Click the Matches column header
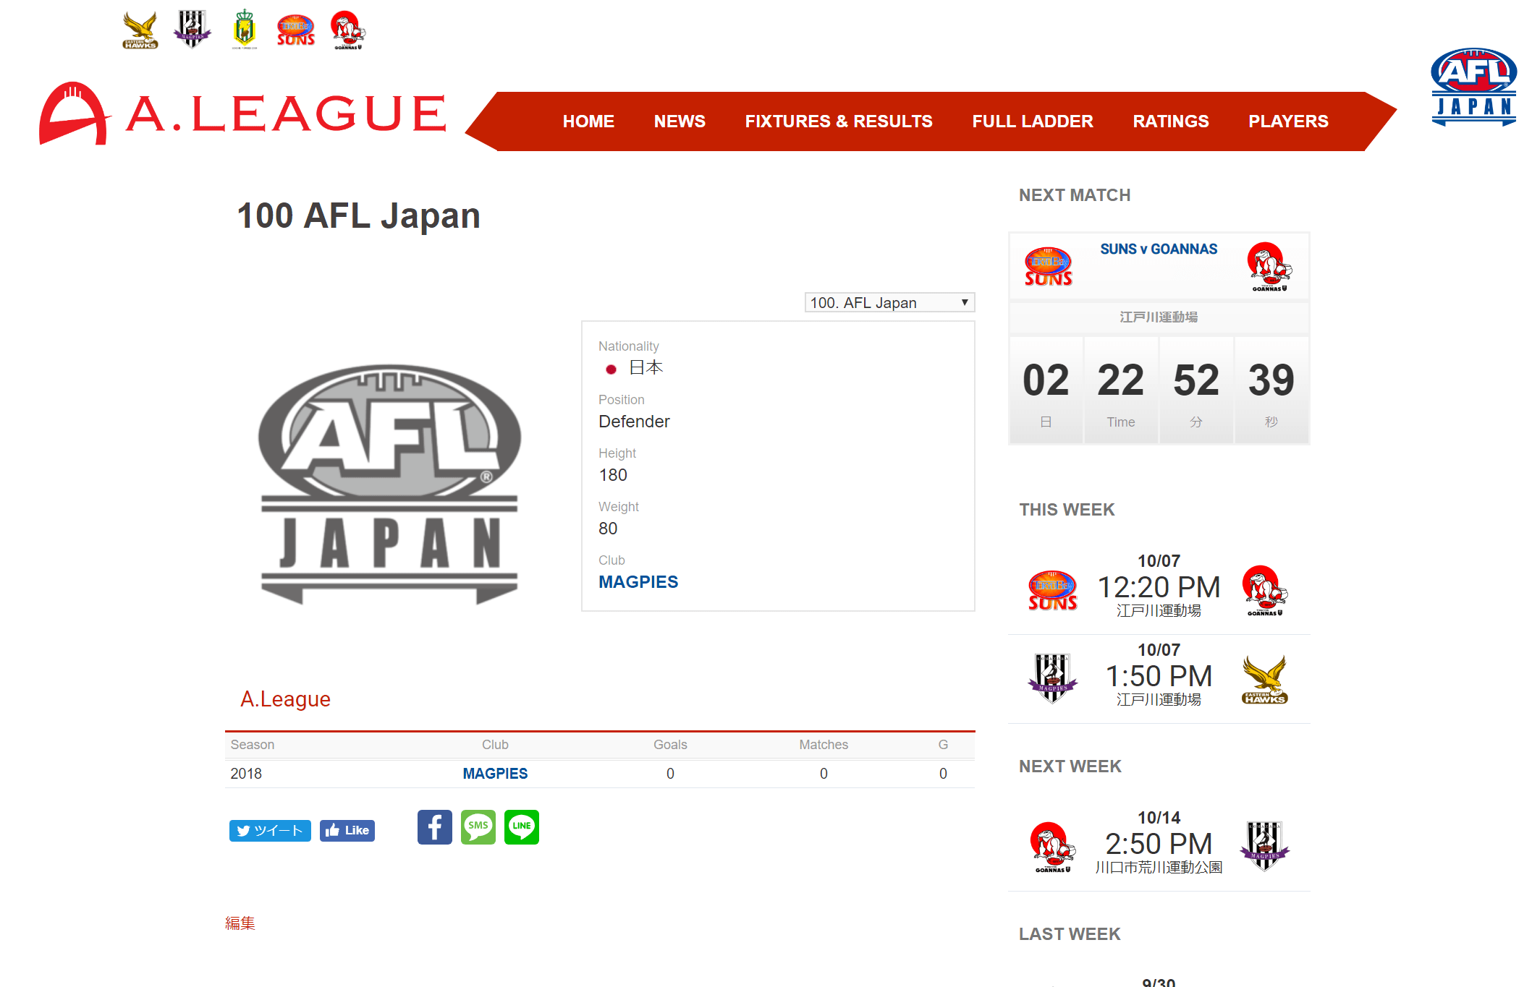The height and width of the screenshot is (987, 1532). pyautogui.click(x=824, y=745)
